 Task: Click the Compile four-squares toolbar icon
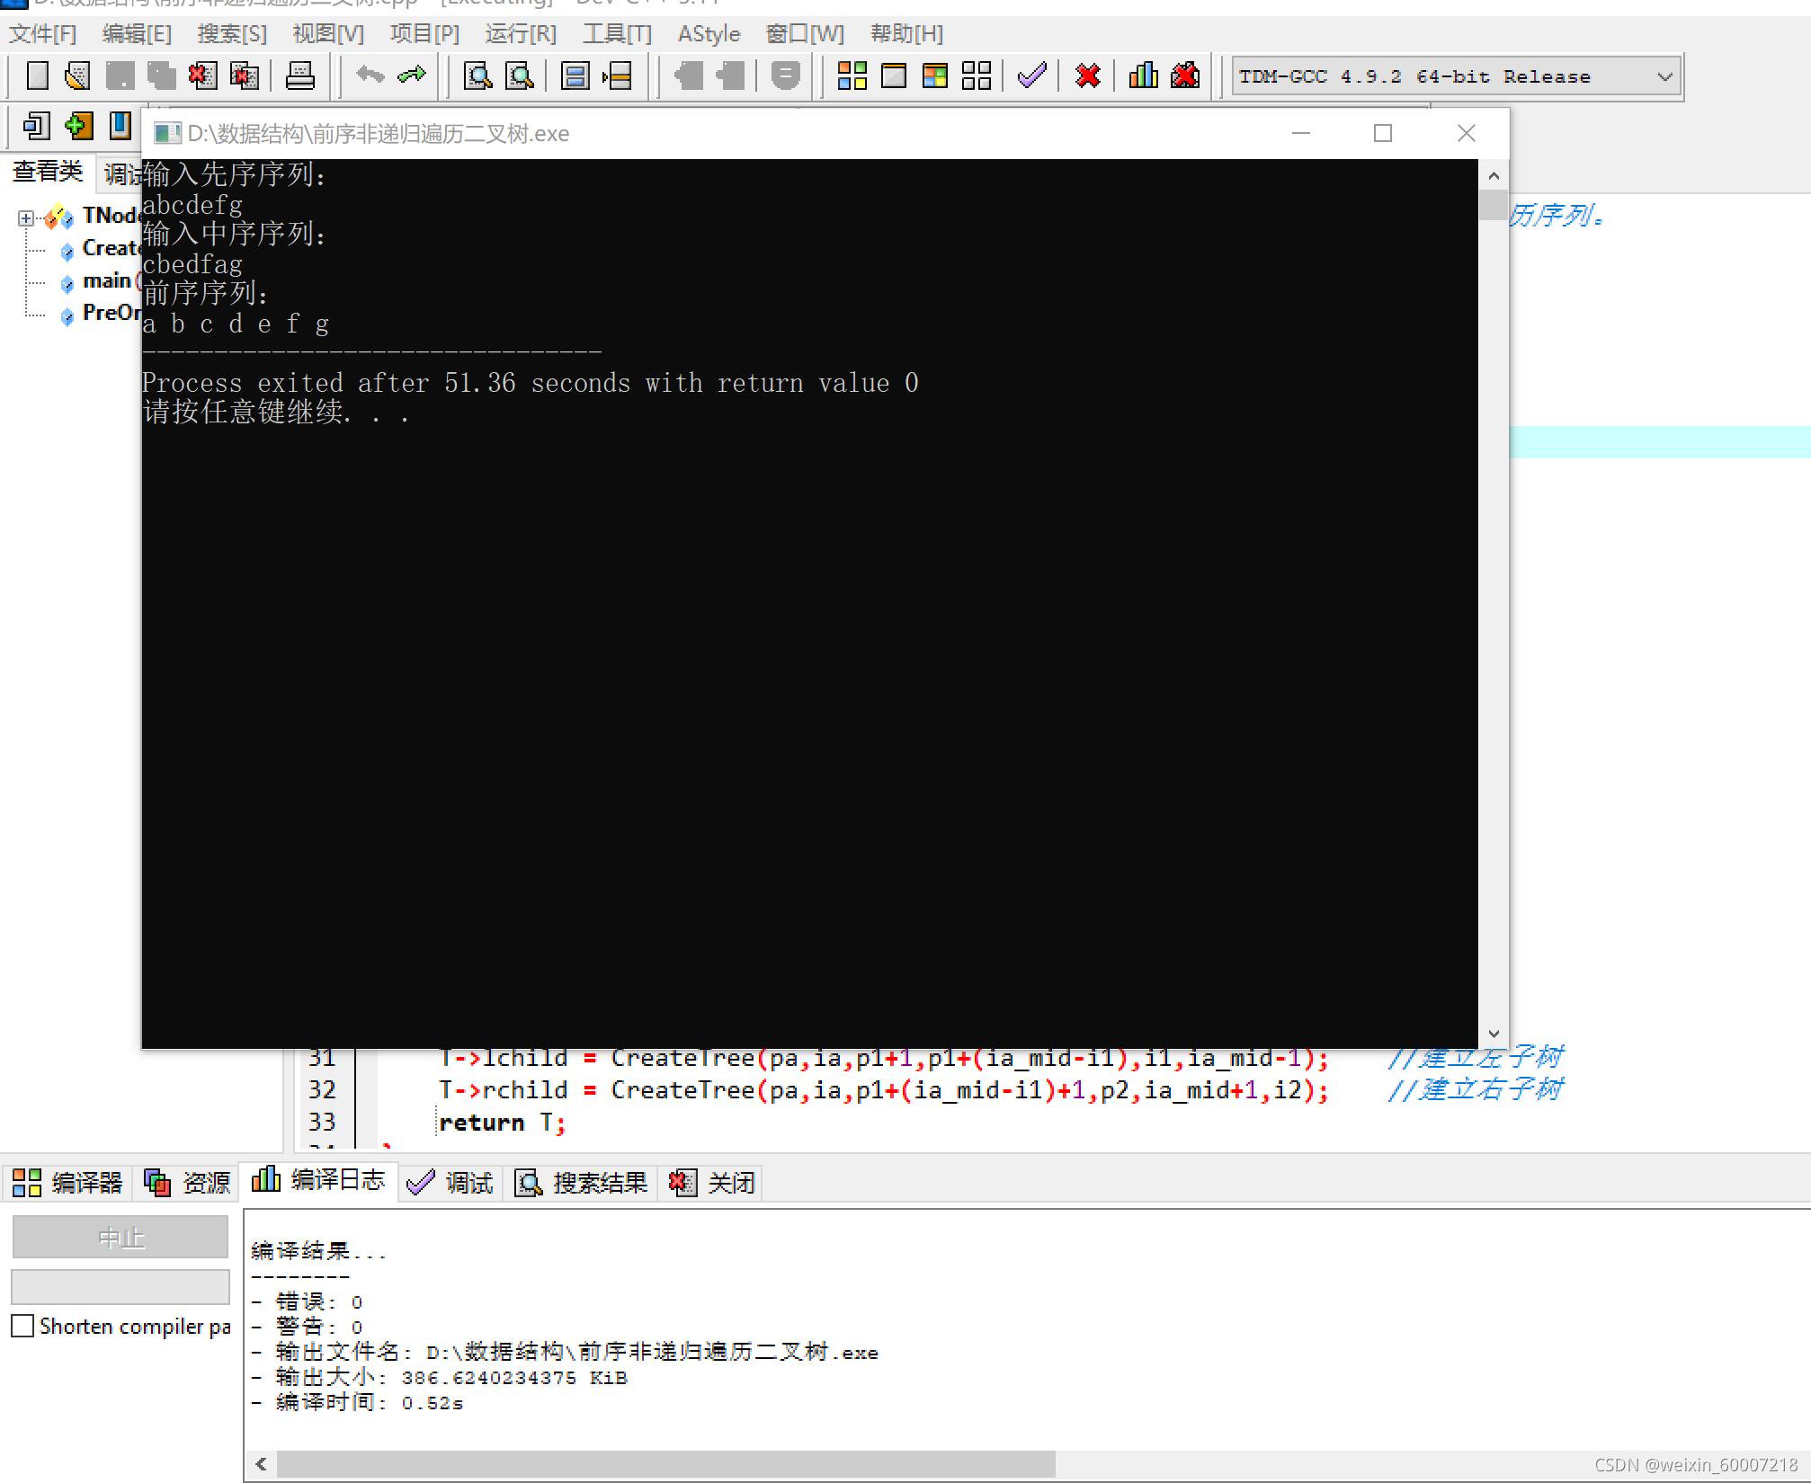click(852, 75)
